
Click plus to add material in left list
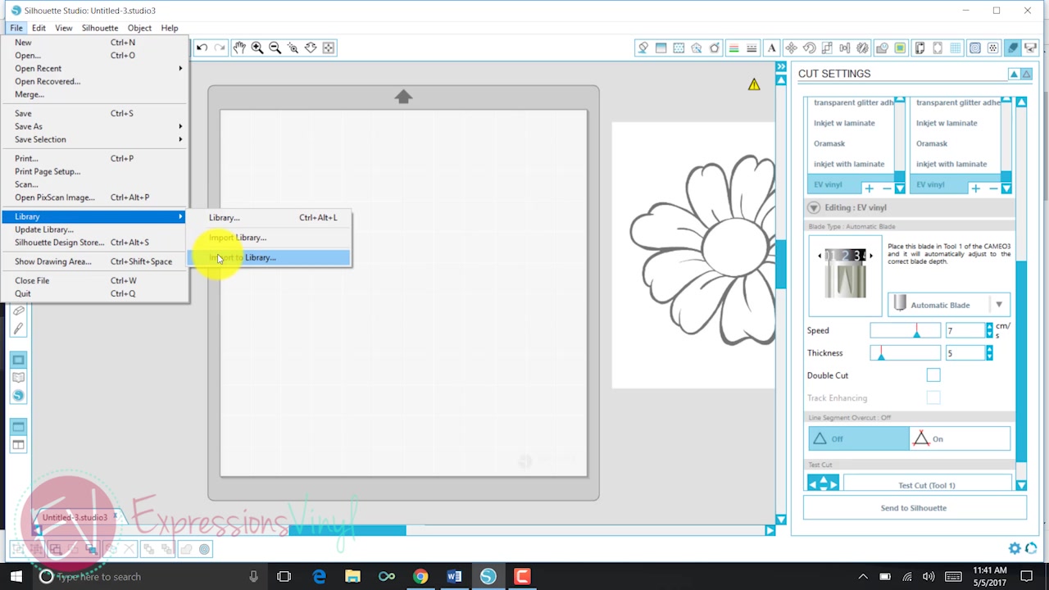pyautogui.click(x=870, y=188)
